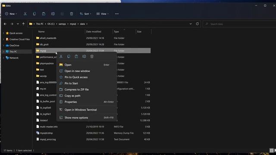276x155 pixels.
Task: Click Cut icon in the context menu
Action: click(x=61, y=56)
